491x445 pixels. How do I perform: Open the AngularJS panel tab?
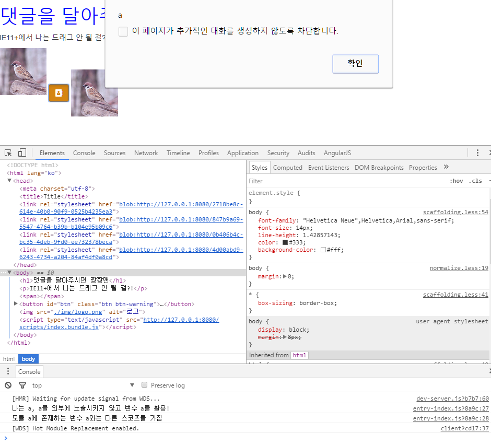point(337,153)
